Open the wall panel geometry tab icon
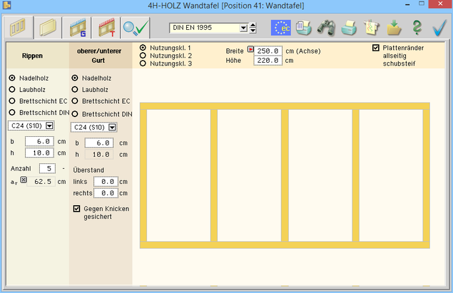 click(16, 28)
